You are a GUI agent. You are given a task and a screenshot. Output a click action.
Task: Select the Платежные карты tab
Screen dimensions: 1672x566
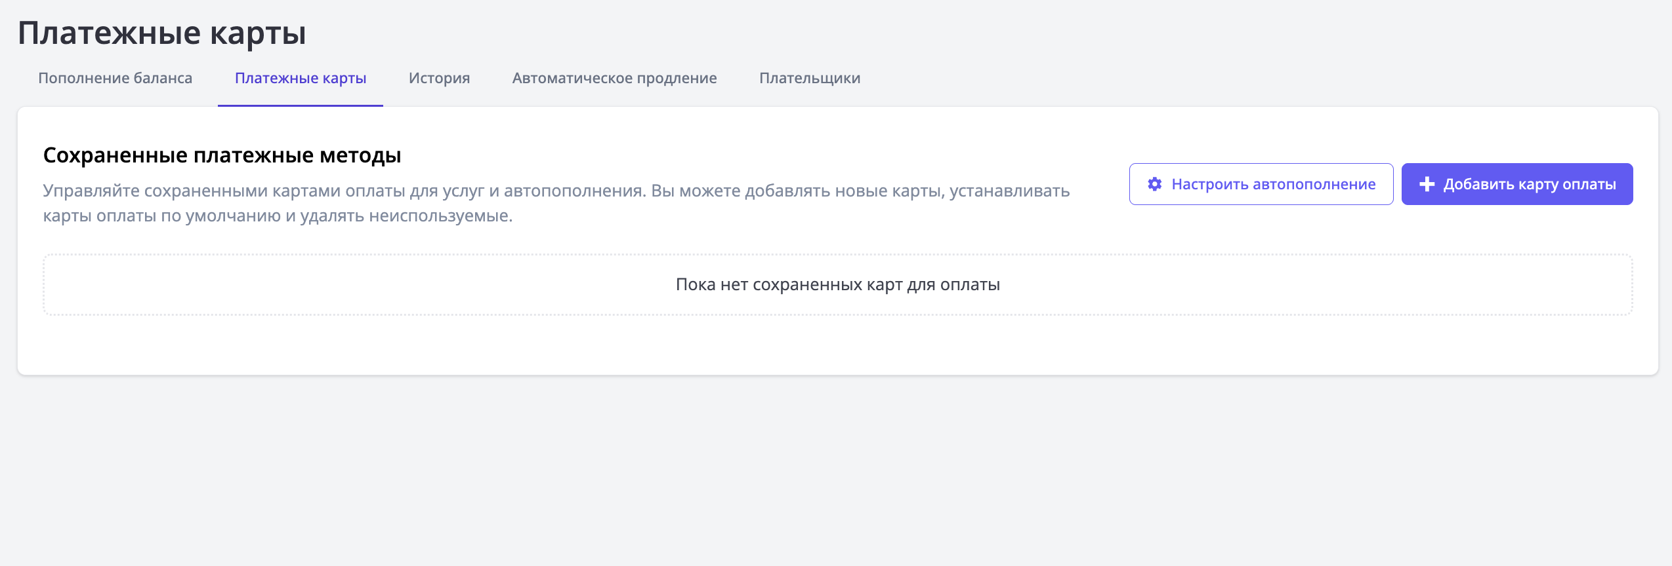tap(301, 78)
